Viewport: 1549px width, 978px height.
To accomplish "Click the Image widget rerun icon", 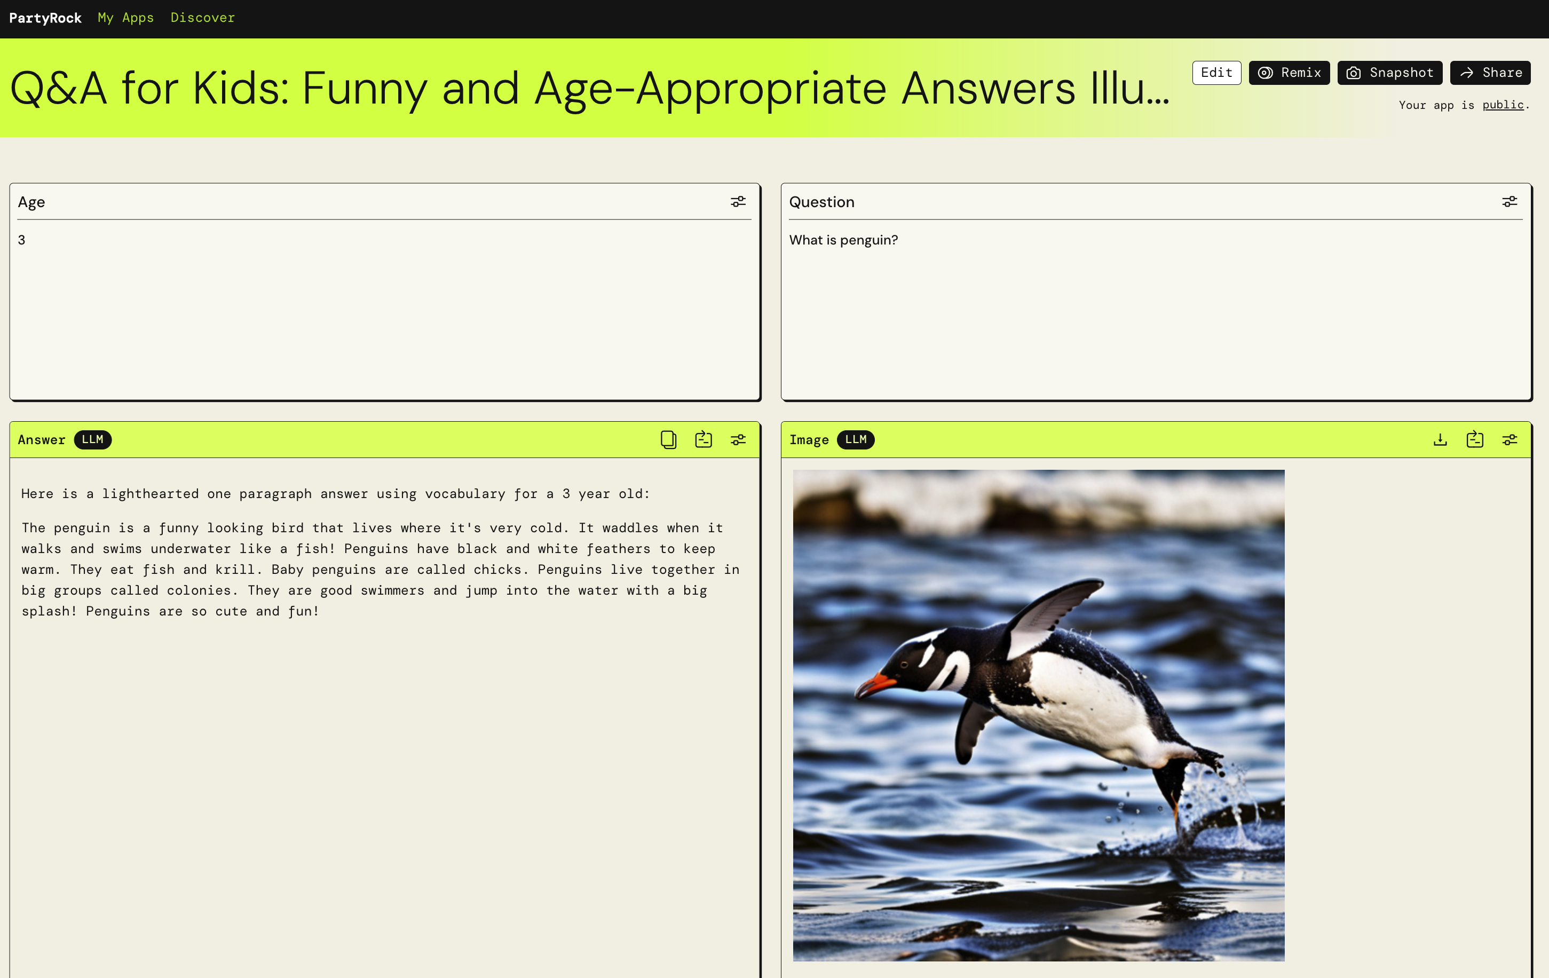I will [1474, 439].
